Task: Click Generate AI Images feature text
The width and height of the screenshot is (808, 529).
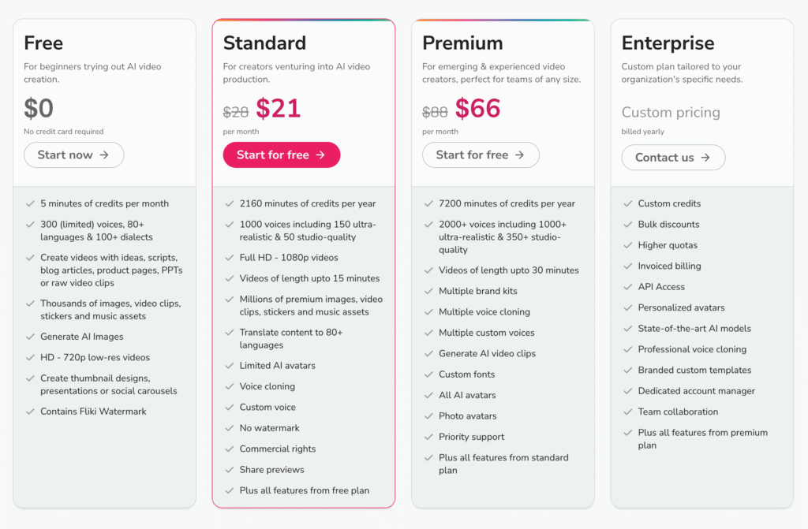Action: (82, 337)
